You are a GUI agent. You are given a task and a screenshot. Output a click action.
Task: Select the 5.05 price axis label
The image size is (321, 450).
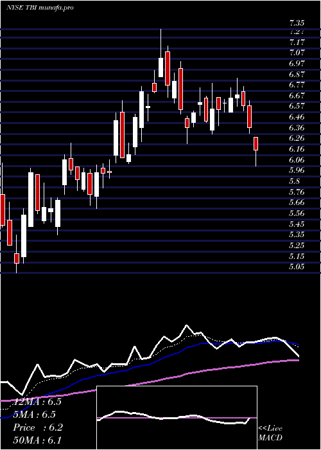point(297,267)
